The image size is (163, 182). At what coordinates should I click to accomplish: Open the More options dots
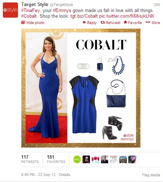pos(148,22)
